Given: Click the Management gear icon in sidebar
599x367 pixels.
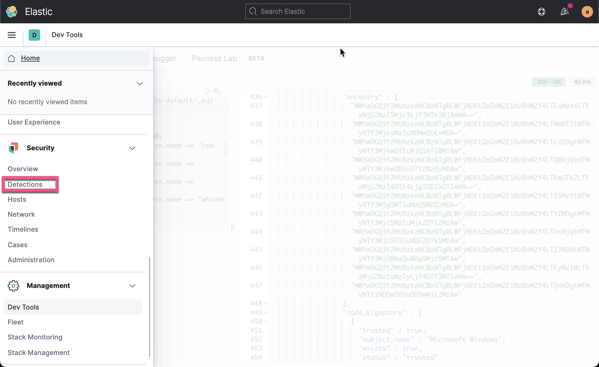Looking at the screenshot, I should (x=13, y=286).
